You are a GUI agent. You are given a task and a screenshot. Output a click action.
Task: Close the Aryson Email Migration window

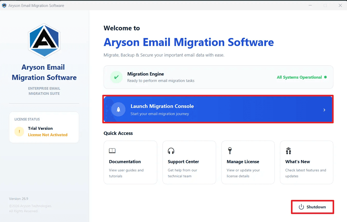[340, 5]
